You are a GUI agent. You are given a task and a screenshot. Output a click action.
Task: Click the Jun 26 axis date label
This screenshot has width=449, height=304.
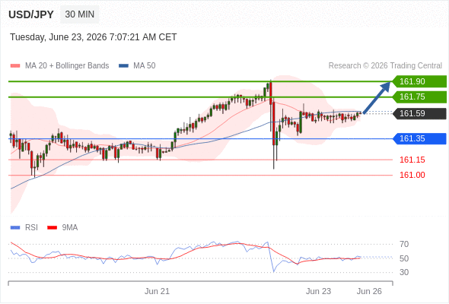[369, 291]
